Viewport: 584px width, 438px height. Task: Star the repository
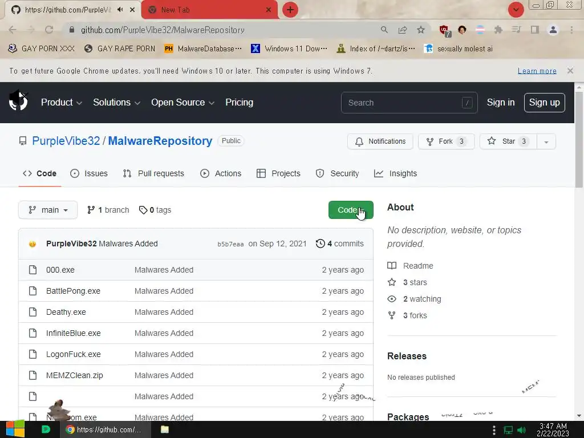coord(508,141)
